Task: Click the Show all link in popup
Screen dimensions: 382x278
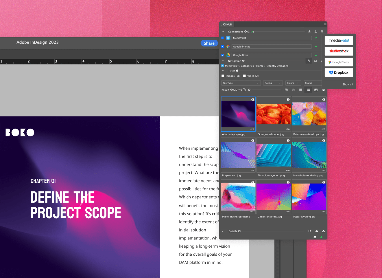Action: pyautogui.click(x=348, y=85)
